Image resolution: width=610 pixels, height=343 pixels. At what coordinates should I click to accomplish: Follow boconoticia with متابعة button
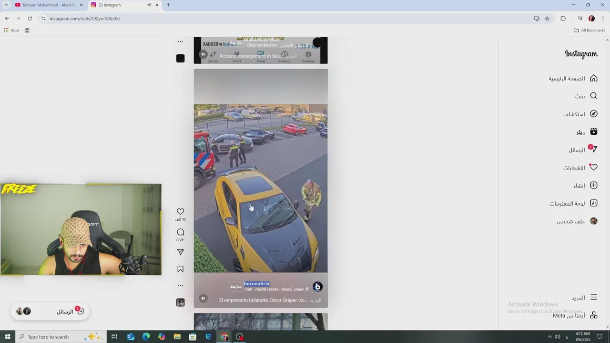[235, 286]
